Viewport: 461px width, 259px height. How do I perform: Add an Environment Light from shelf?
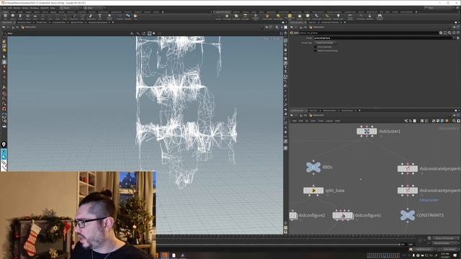tap(290, 17)
